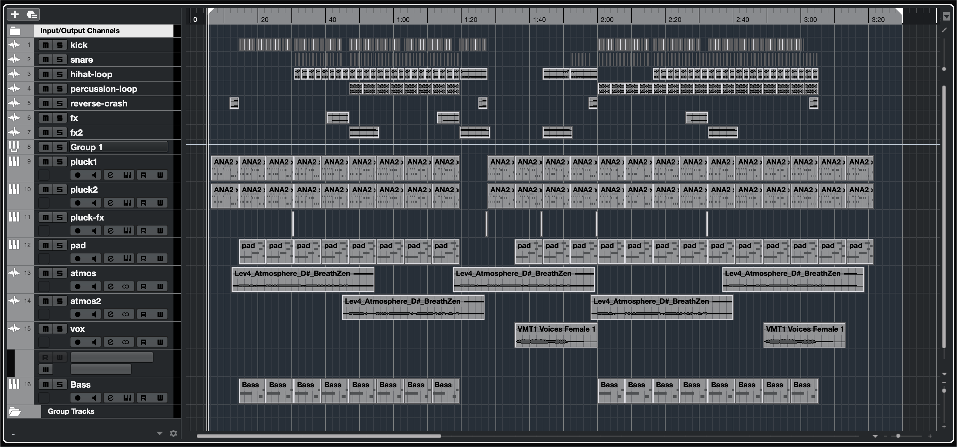The width and height of the screenshot is (957, 447).
Task: Open channel settings 'e' on atmos2 track
Action: [110, 314]
